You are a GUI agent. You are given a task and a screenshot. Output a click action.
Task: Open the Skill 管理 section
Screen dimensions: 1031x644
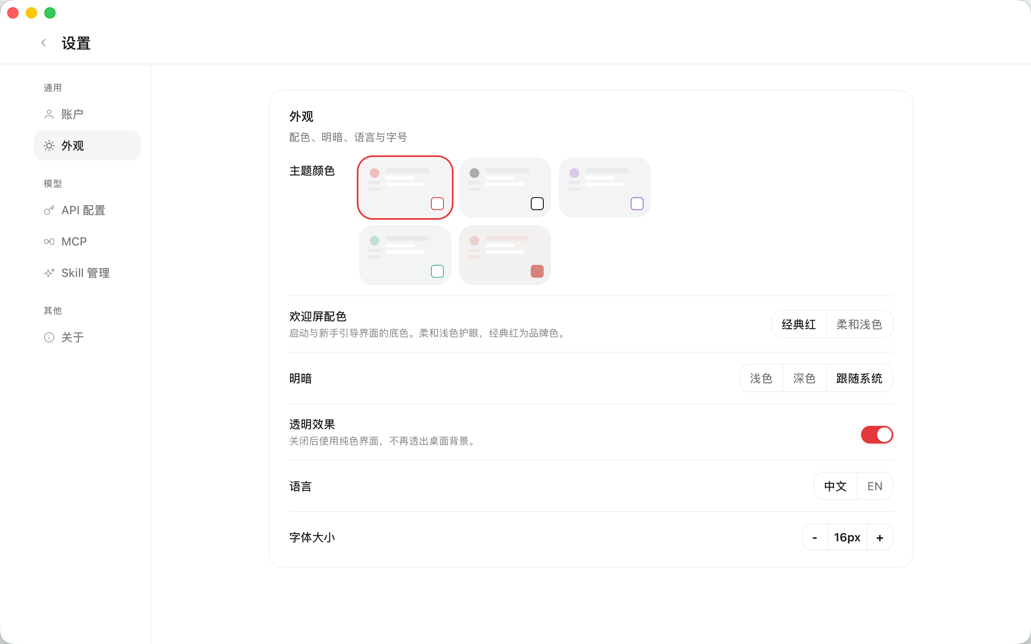(87, 272)
